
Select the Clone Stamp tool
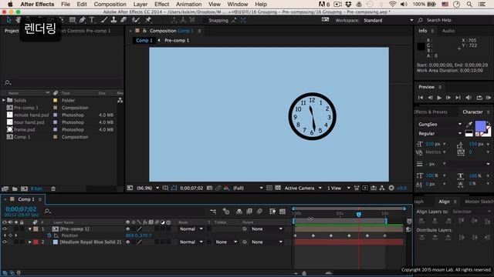[x=113, y=20]
